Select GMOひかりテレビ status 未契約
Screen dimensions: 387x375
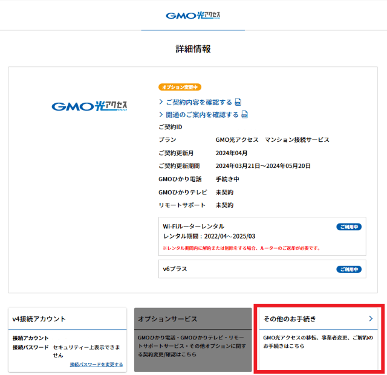tap(224, 192)
